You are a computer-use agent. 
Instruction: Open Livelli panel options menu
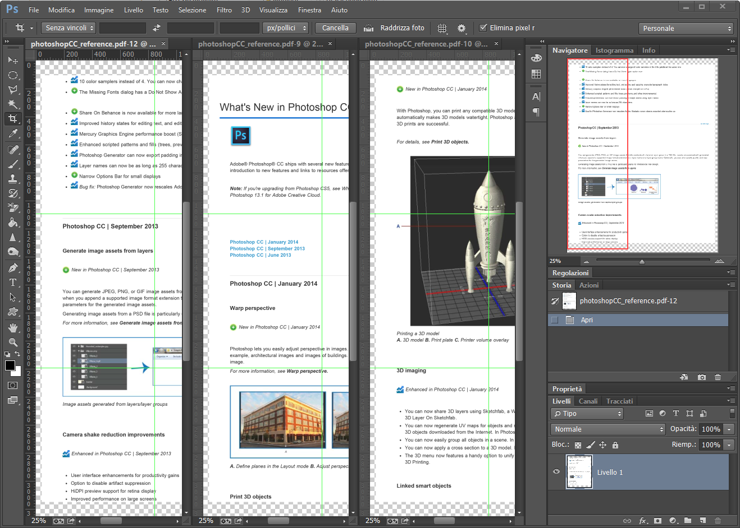(x=730, y=401)
